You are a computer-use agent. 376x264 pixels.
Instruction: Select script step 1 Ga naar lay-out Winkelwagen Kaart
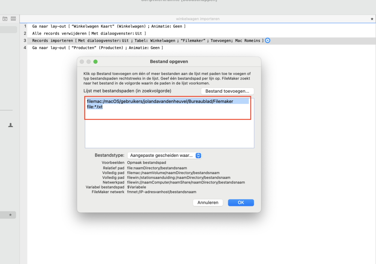109,26
